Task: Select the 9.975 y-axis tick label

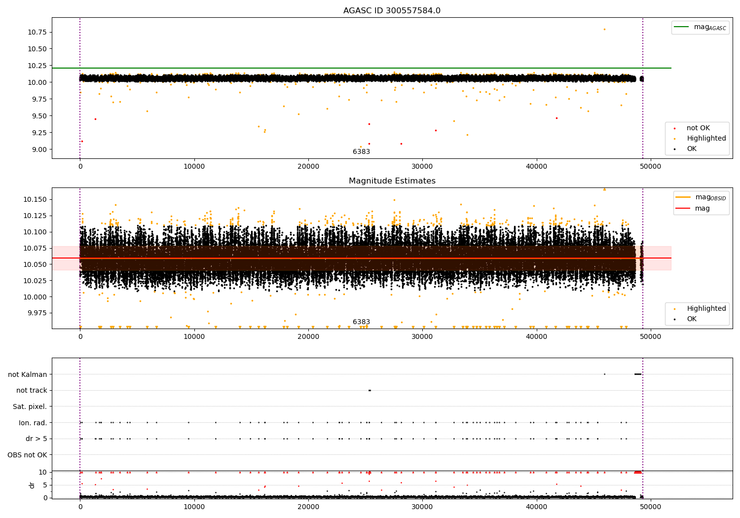Action: 37,313
